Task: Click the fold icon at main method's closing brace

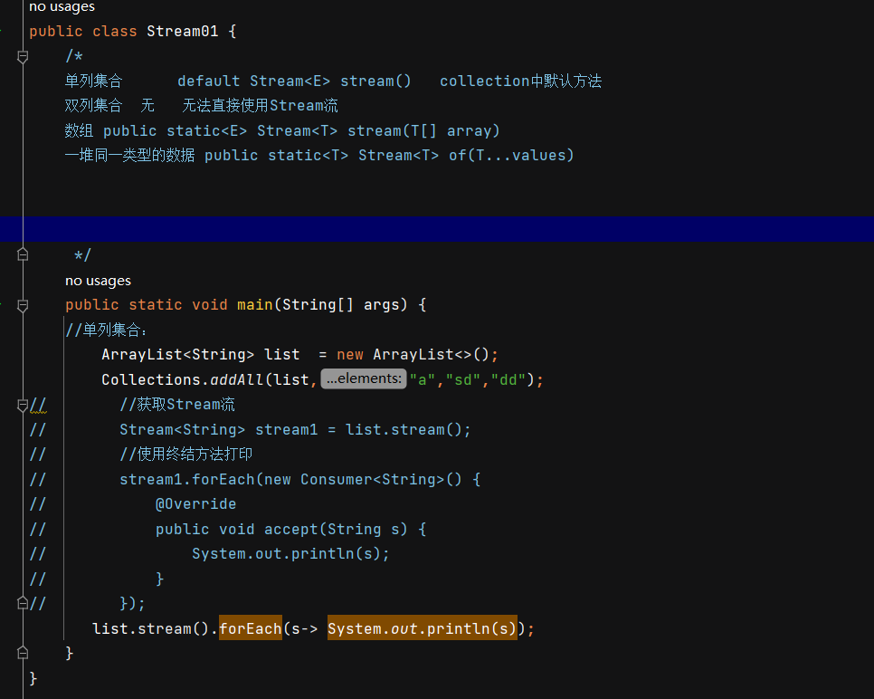Action: coord(23,652)
